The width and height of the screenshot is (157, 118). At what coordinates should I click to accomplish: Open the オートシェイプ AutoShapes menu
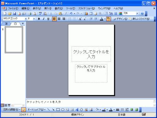tap(36, 110)
